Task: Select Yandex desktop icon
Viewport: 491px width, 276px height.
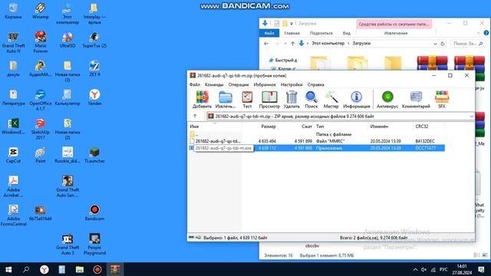Action: pos(94,97)
